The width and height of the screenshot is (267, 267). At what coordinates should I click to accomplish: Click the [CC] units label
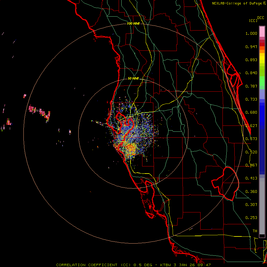[253, 20]
